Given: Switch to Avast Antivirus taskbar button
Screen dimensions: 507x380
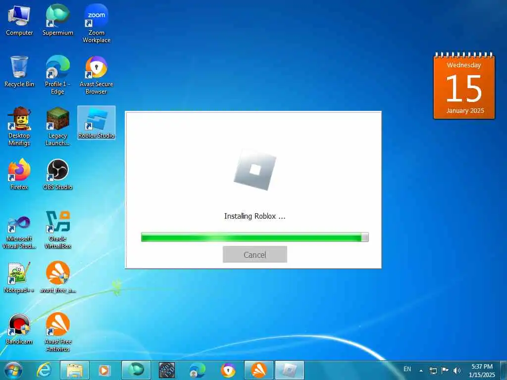Looking at the screenshot, I should [258, 370].
